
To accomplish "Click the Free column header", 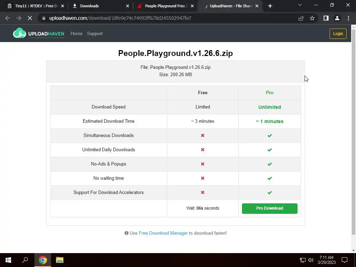I will pyautogui.click(x=203, y=92).
